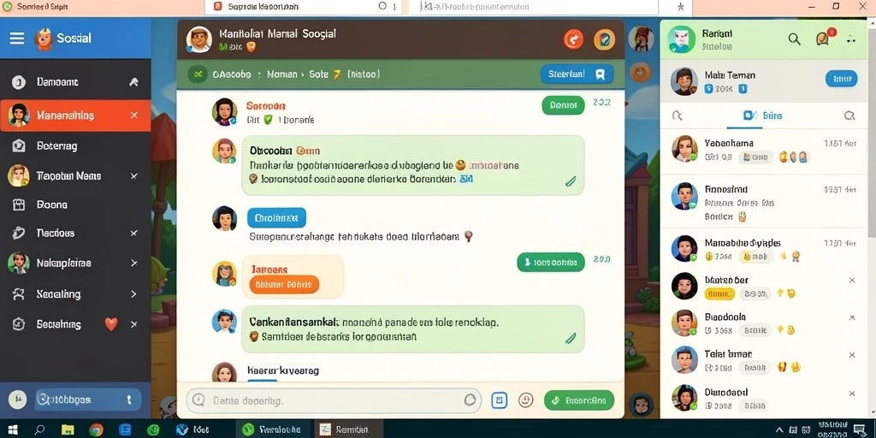Open the hamburger menu beside Sosial

17,38
